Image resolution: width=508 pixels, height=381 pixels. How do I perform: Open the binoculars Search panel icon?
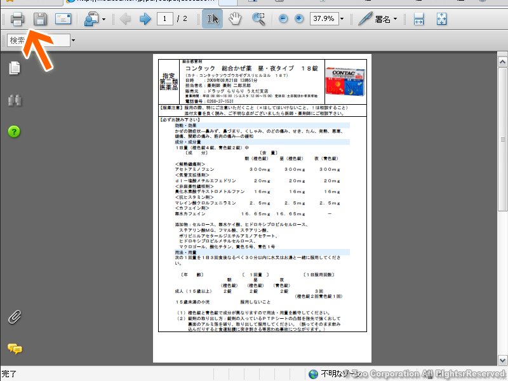click(15, 100)
